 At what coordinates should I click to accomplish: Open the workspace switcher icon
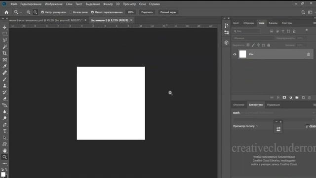click(x=310, y=12)
